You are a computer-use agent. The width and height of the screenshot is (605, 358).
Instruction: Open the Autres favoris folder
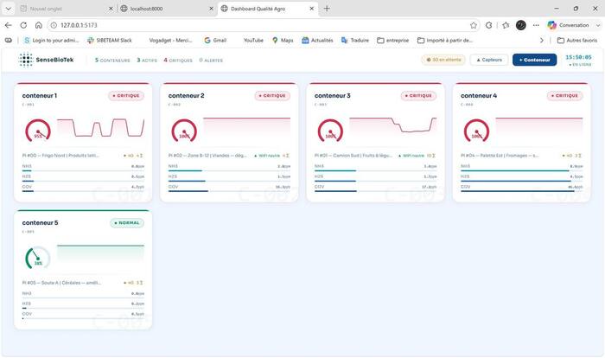(576, 40)
